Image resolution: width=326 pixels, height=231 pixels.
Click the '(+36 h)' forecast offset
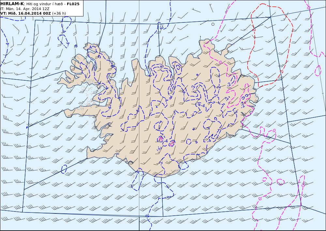coord(59,13)
